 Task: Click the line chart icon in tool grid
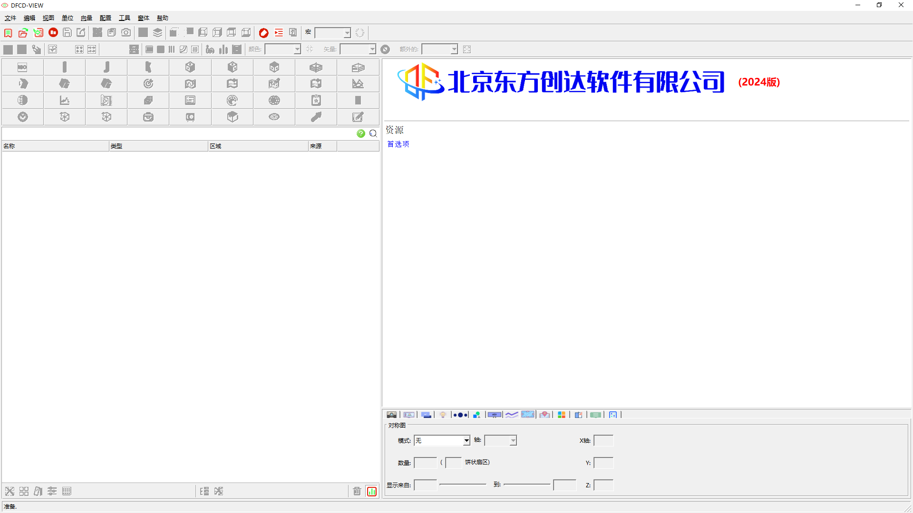(65, 100)
